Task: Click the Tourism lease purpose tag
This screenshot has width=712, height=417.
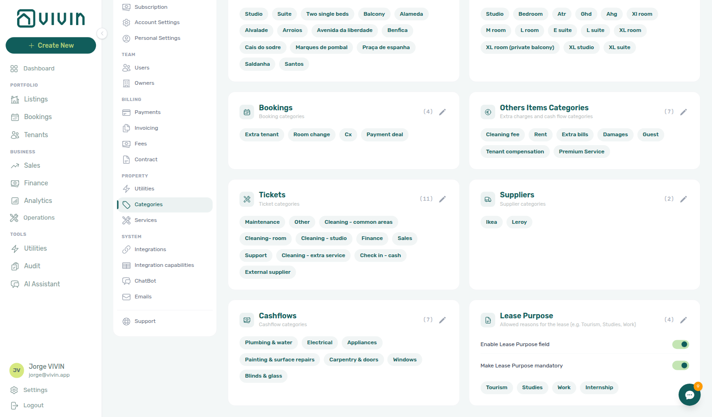Action: point(497,387)
